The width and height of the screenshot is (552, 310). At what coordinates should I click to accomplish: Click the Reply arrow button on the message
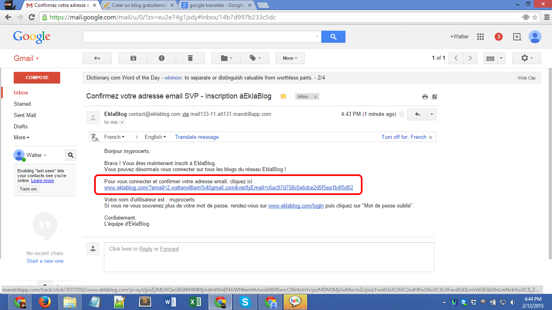(x=417, y=114)
